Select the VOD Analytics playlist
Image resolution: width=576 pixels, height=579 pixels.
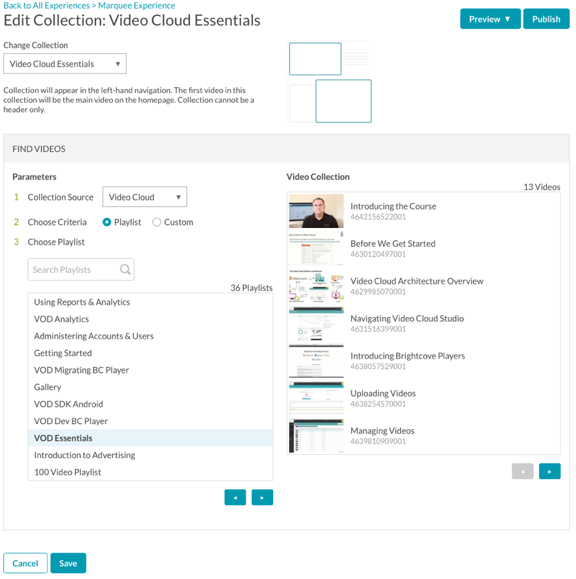[x=150, y=319]
